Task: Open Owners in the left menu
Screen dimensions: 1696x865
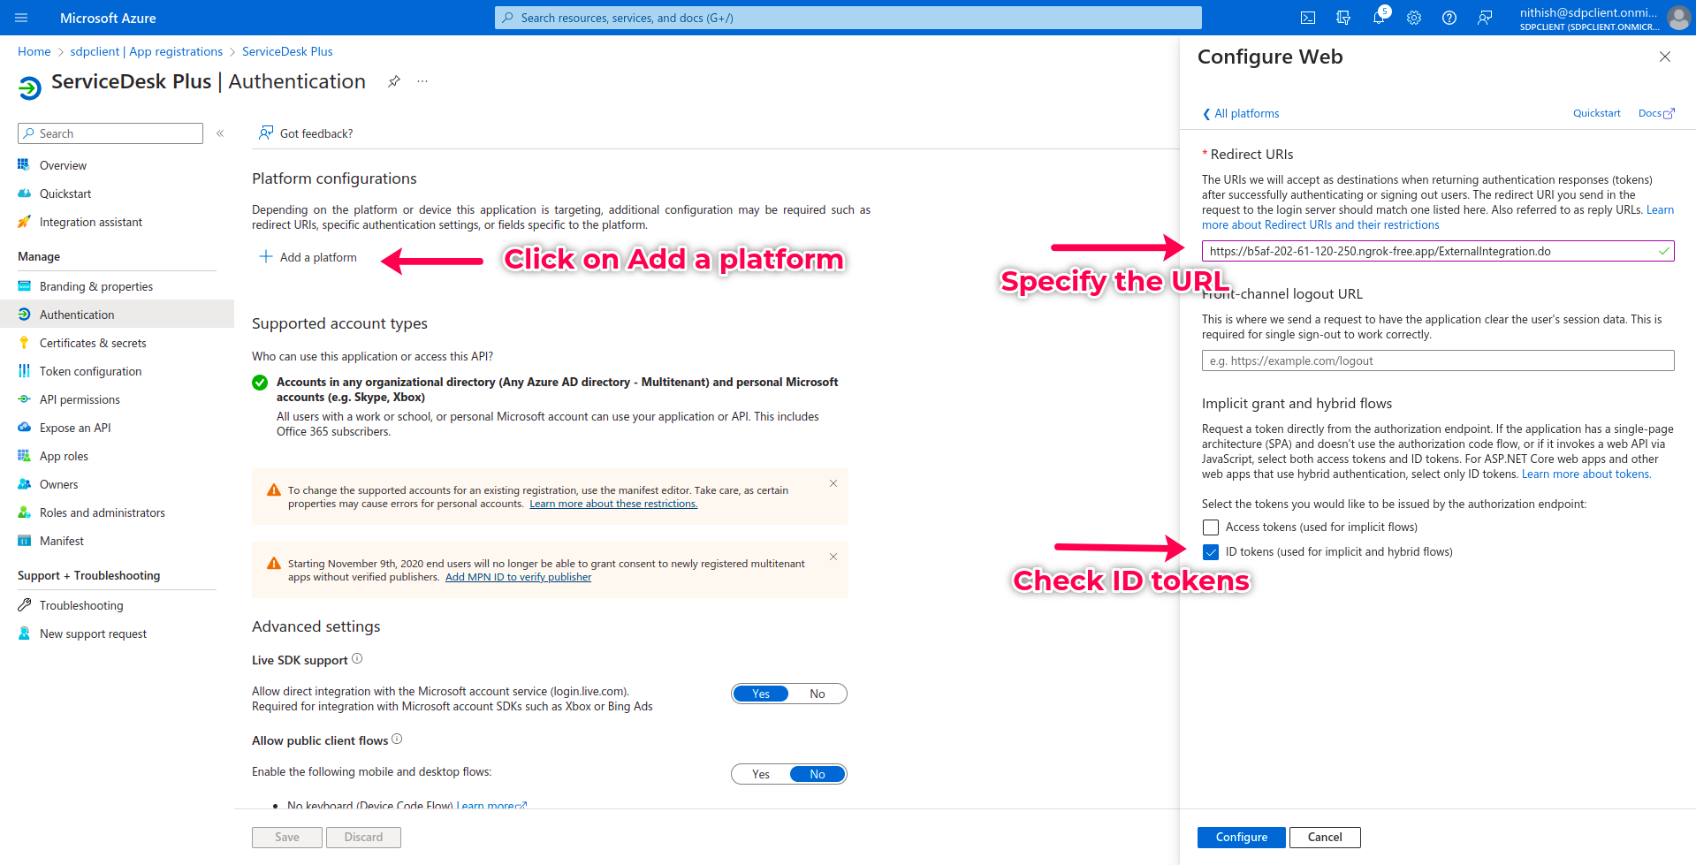Action: (58, 484)
